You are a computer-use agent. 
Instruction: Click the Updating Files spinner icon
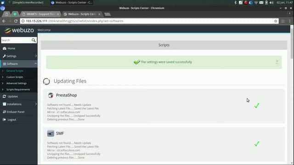tap(46, 82)
